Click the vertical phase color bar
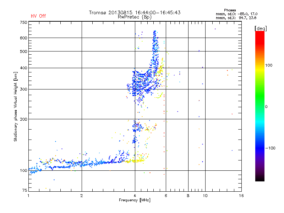The height and width of the screenshot is (213, 284). click(260, 106)
